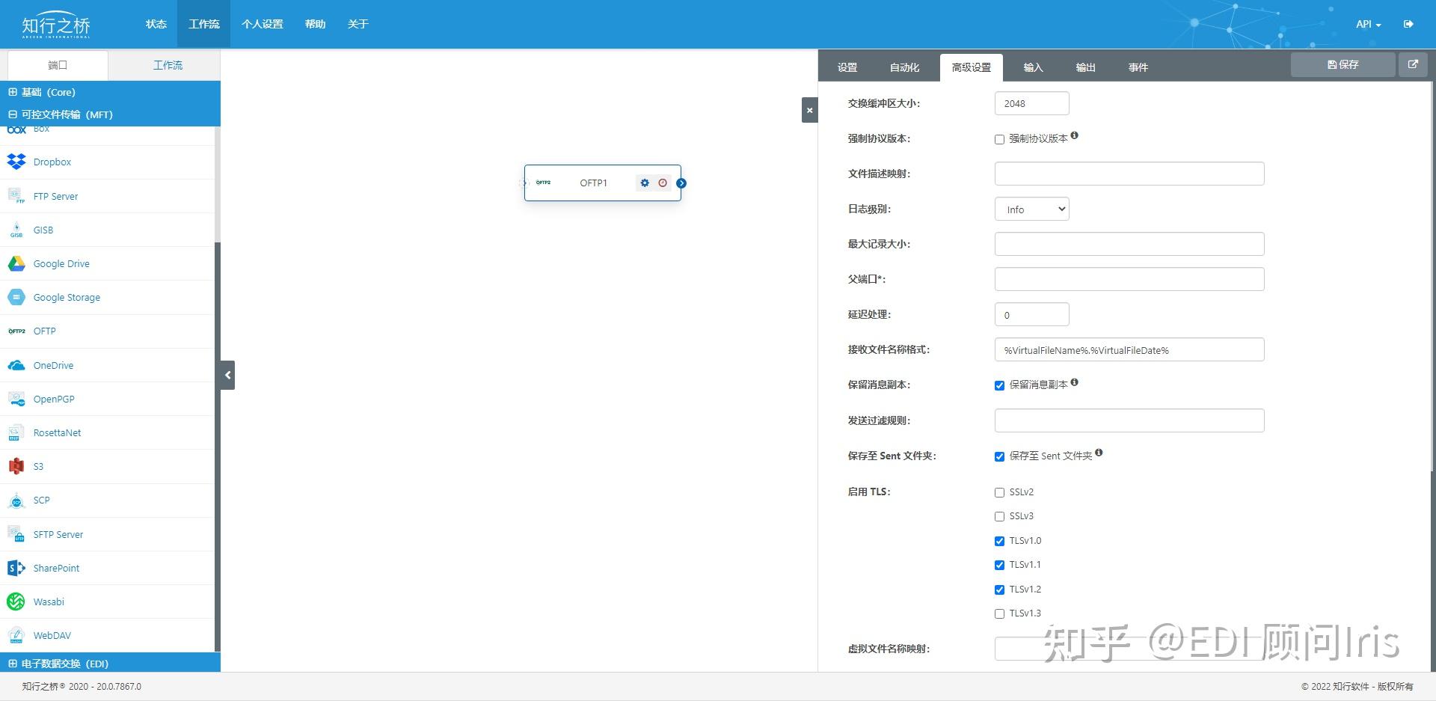Open the 日志级别 Info dropdown
The width and height of the screenshot is (1436, 701).
(1031, 209)
